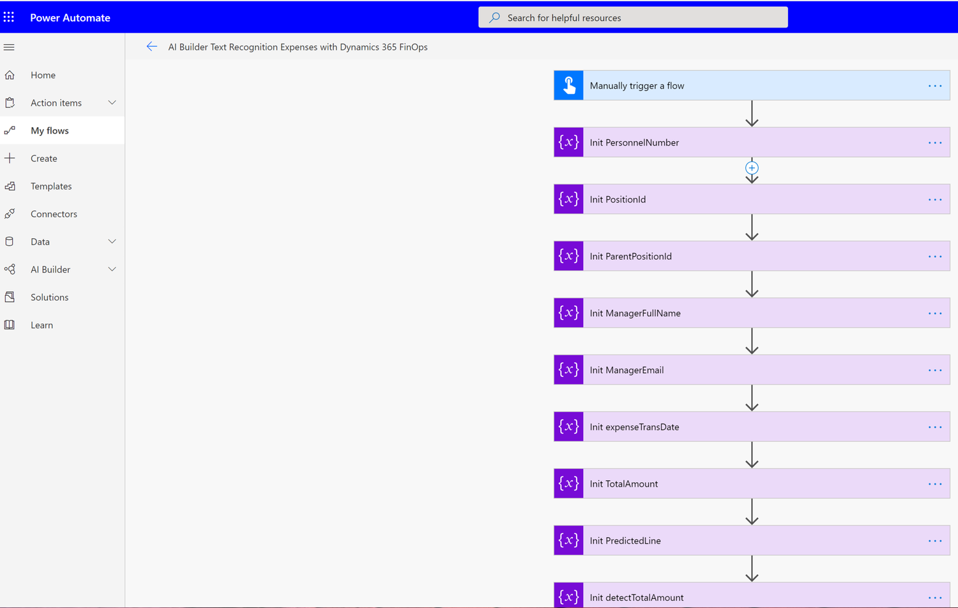Image resolution: width=958 pixels, height=608 pixels.
Task: Open the menu on Init PositionId action
Action: click(934, 199)
